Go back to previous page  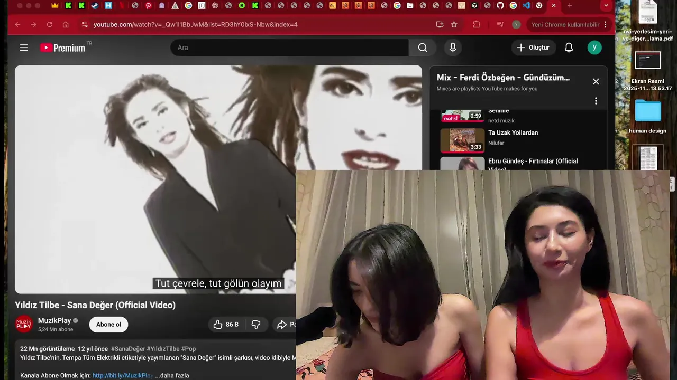(17, 24)
